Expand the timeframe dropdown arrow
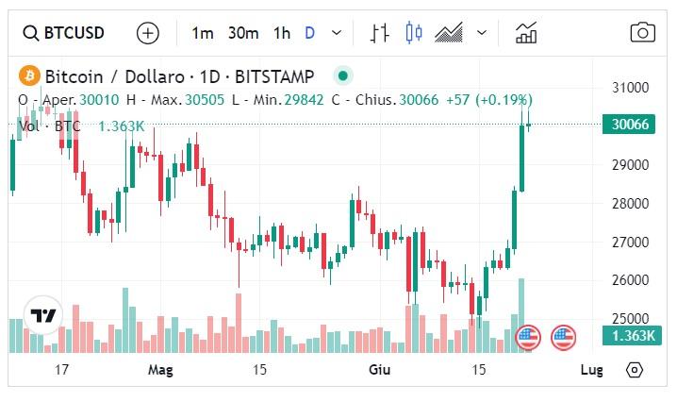677x402 pixels. click(337, 33)
